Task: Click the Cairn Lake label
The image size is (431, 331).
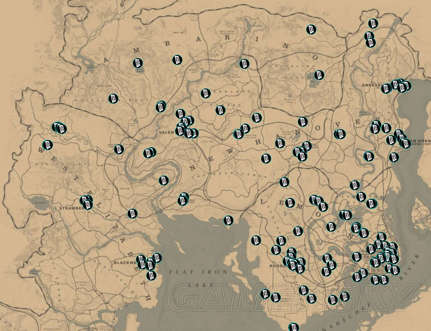Action: click(x=137, y=28)
